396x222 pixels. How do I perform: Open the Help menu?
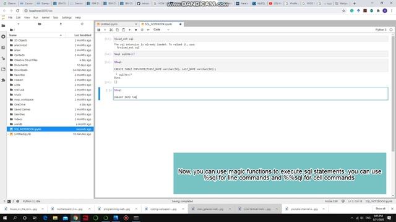[x=78, y=18]
